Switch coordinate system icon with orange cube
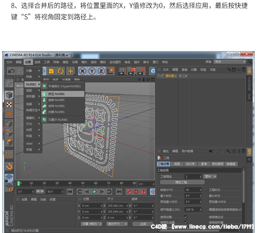The image size is (264, 233). [x=111, y=71]
